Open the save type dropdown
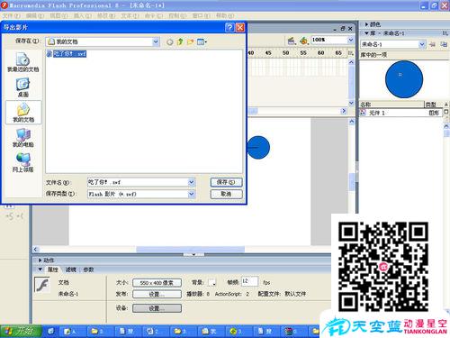Image resolution: width=450 pixels, height=338 pixels. (x=192, y=194)
